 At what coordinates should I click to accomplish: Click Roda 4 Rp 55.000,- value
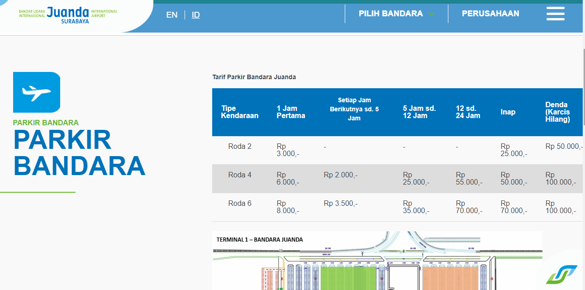coord(470,179)
